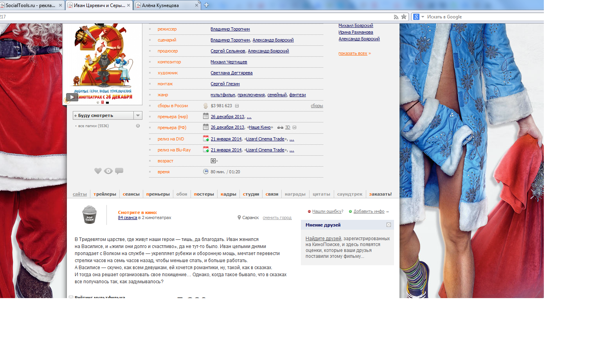Expand box office details arrow next to $3 981 623
The height and width of the screenshot is (338, 601).
click(x=237, y=106)
